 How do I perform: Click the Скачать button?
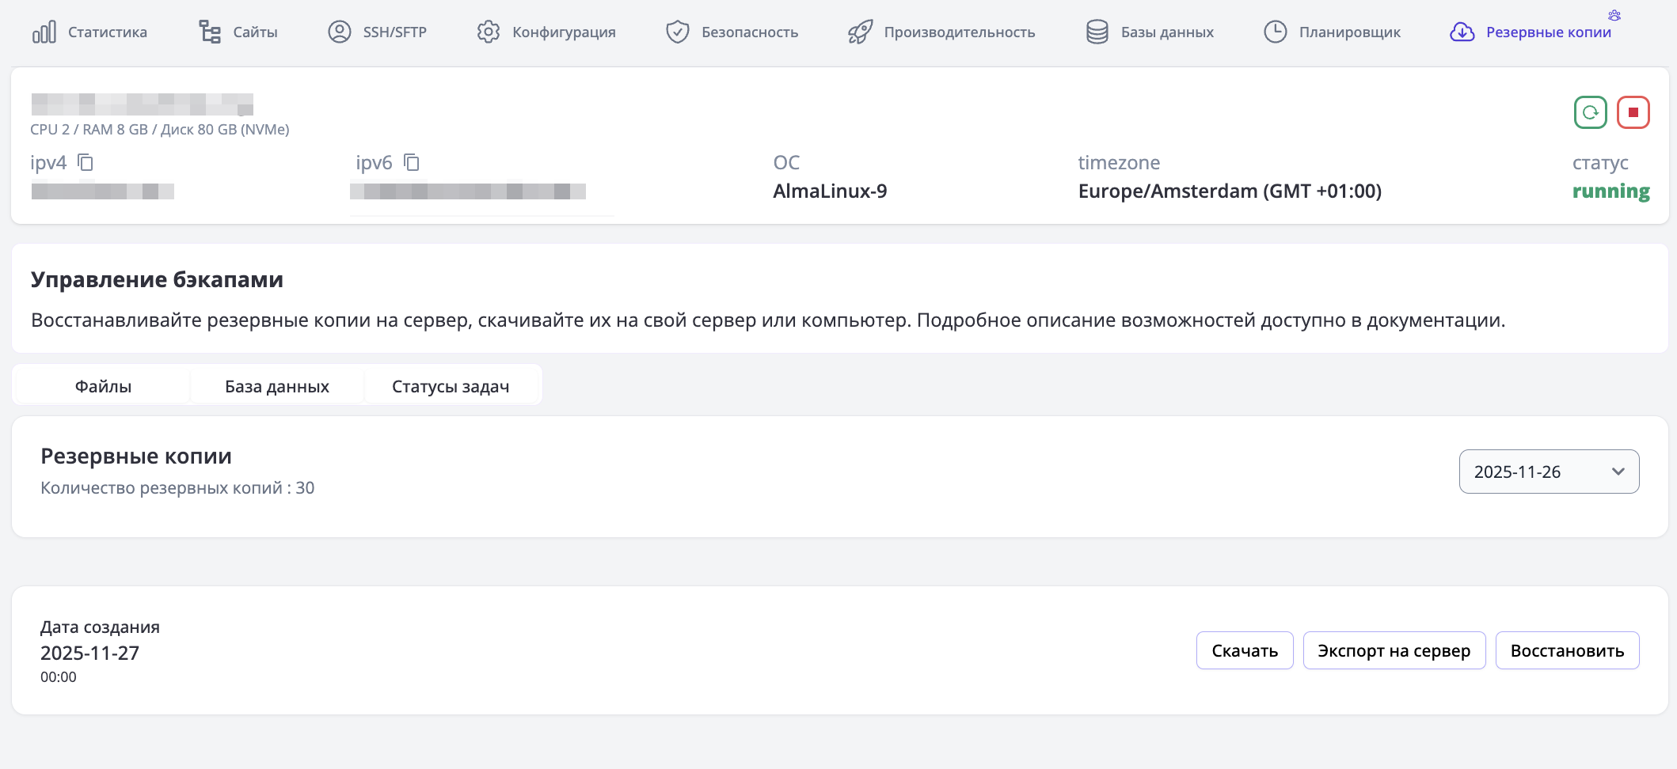click(x=1244, y=650)
